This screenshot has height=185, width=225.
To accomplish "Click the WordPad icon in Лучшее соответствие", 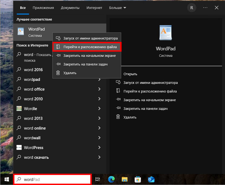I will pyautogui.click(x=21, y=31).
